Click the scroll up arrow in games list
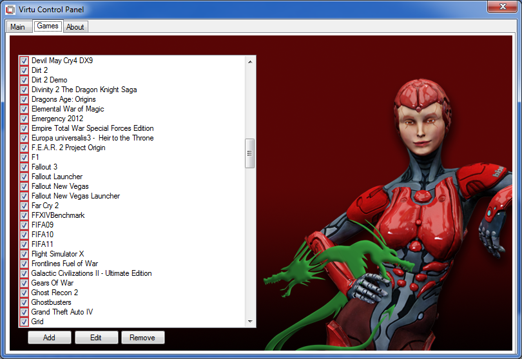 pyautogui.click(x=250, y=62)
